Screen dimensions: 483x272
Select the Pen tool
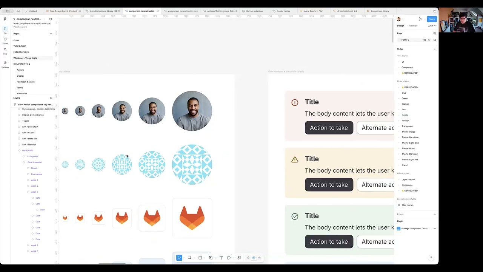211,258
